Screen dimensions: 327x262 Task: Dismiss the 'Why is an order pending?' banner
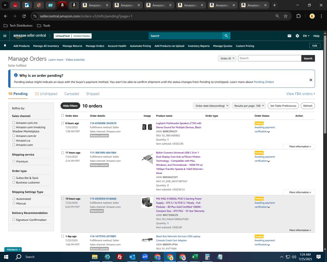(x=311, y=80)
